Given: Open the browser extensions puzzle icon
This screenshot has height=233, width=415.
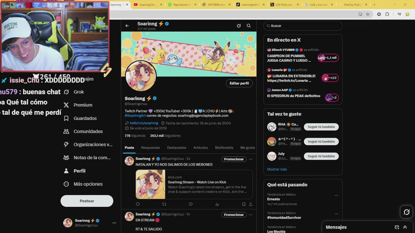Looking at the screenshot, I should (387, 14).
